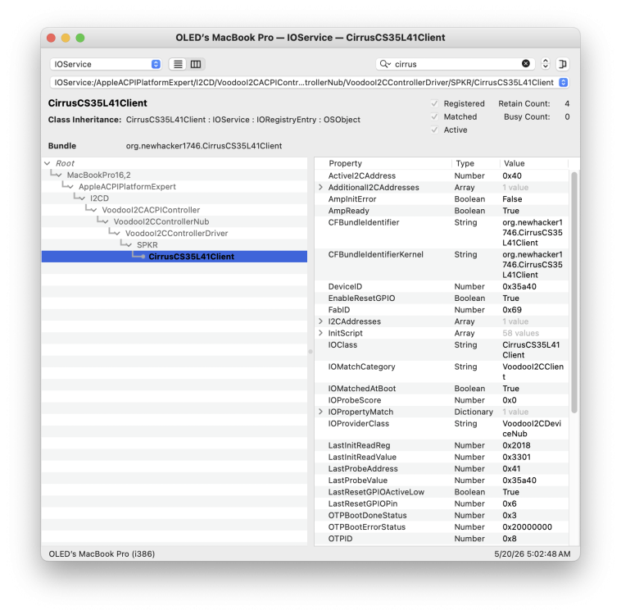Viewport: 621px width, 615px height.
Task: Select the LastInitReadReg value 0x2018
Action: (516, 445)
